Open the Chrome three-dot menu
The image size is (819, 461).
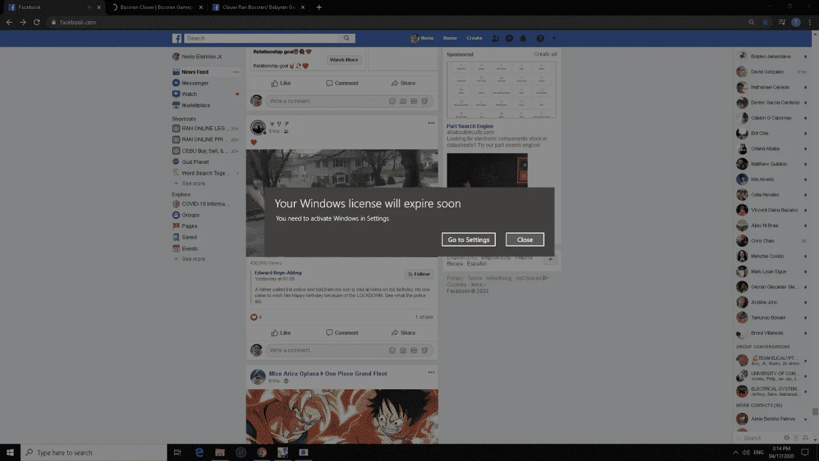tap(809, 22)
